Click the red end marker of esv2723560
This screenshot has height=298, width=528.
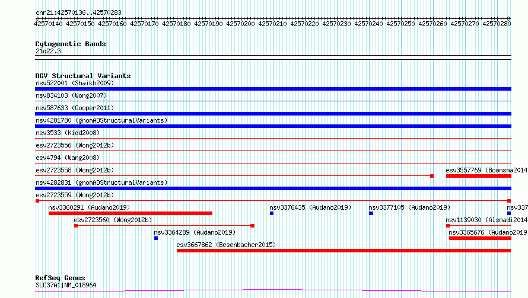point(253,226)
